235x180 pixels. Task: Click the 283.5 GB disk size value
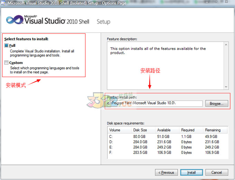tap(140, 152)
